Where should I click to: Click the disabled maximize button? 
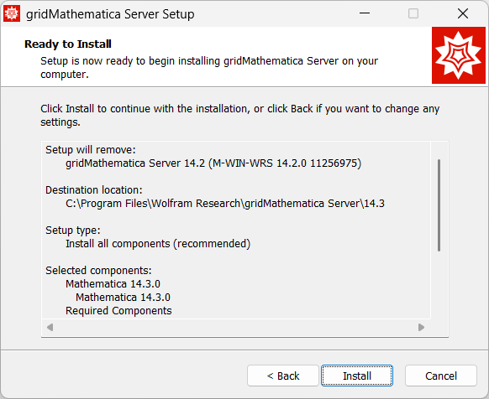[413, 13]
